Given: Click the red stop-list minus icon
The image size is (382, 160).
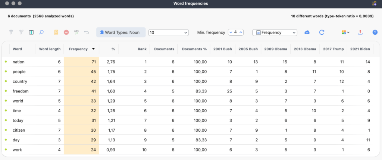Looking at the screenshot, I should pyautogui.click(x=66, y=32).
